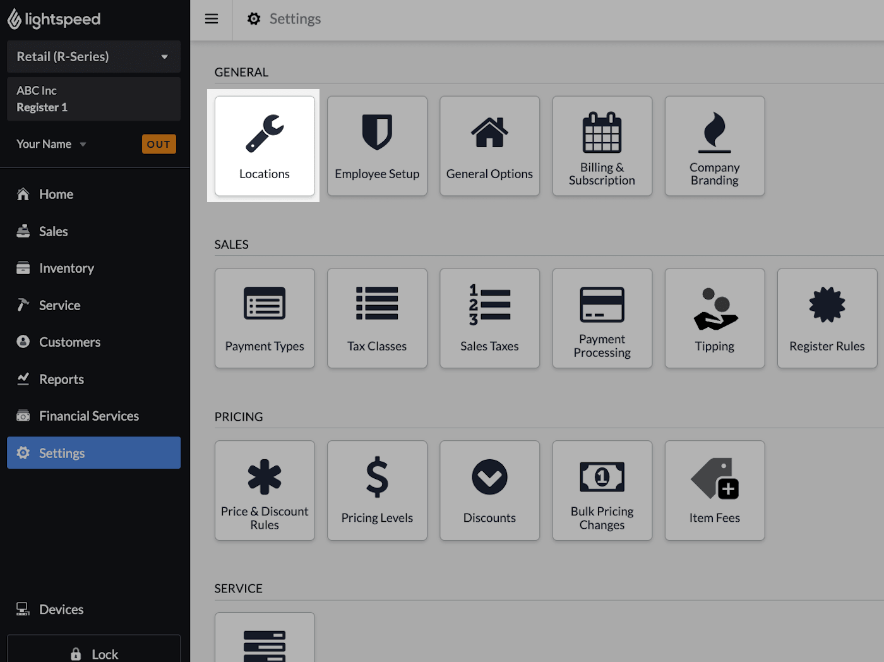Click the hamburger menu icon
The height and width of the screenshot is (662, 884).
point(212,19)
